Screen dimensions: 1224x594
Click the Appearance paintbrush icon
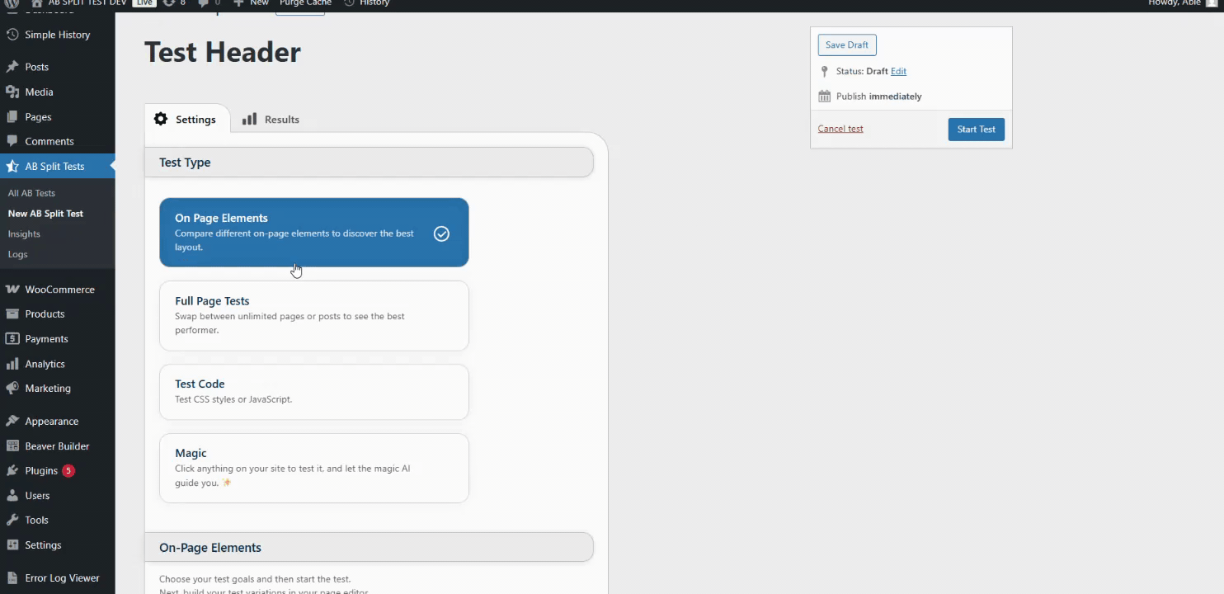pyautogui.click(x=12, y=421)
